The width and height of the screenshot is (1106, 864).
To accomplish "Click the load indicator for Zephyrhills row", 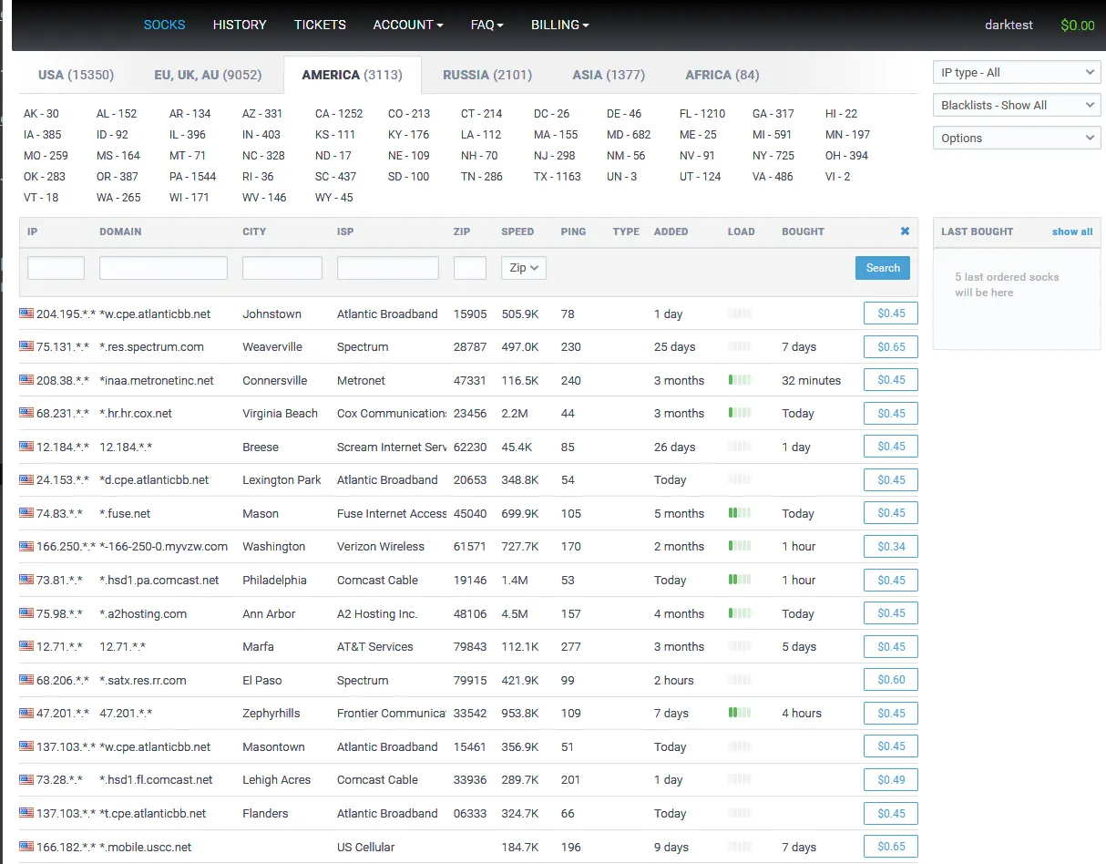I will (x=740, y=713).
